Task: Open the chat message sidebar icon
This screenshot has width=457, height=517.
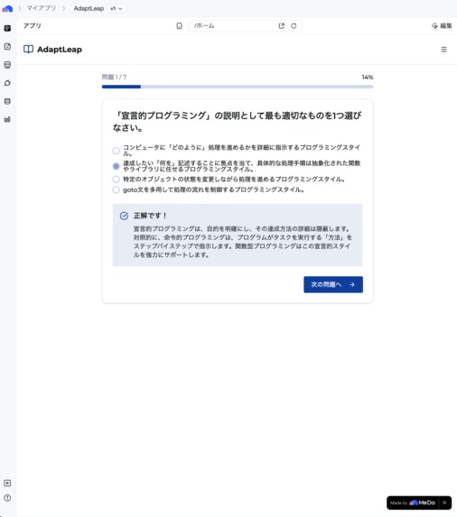Action: coord(7,65)
